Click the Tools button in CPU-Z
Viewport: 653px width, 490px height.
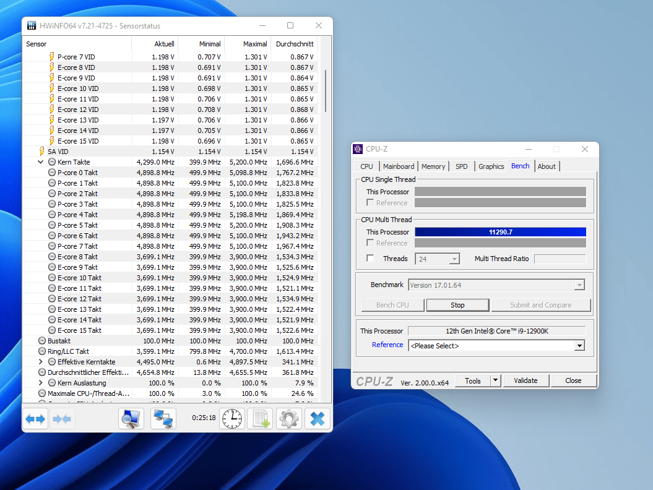pyautogui.click(x=473, y=380)
